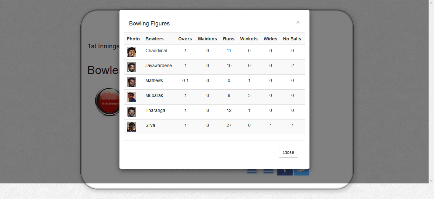Click the bowler name Mathews
Image resolution: width=434 pixels, height=199 pixels.
(154, 80)
